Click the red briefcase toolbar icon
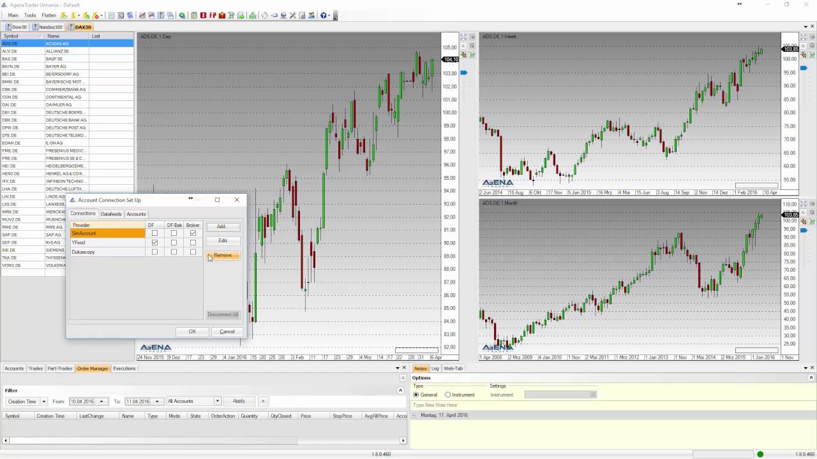 (x=221, y=15)
